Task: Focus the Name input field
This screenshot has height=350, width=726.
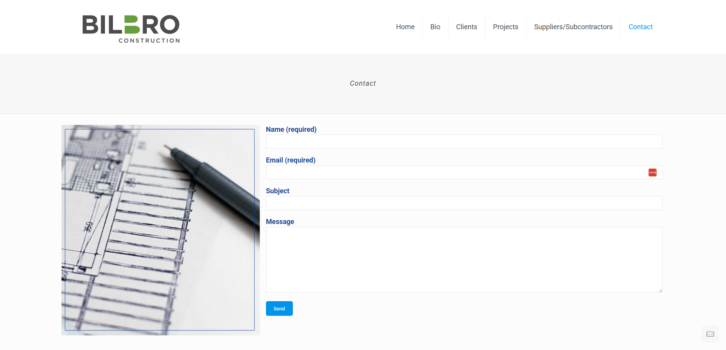Action: point(464,142)
